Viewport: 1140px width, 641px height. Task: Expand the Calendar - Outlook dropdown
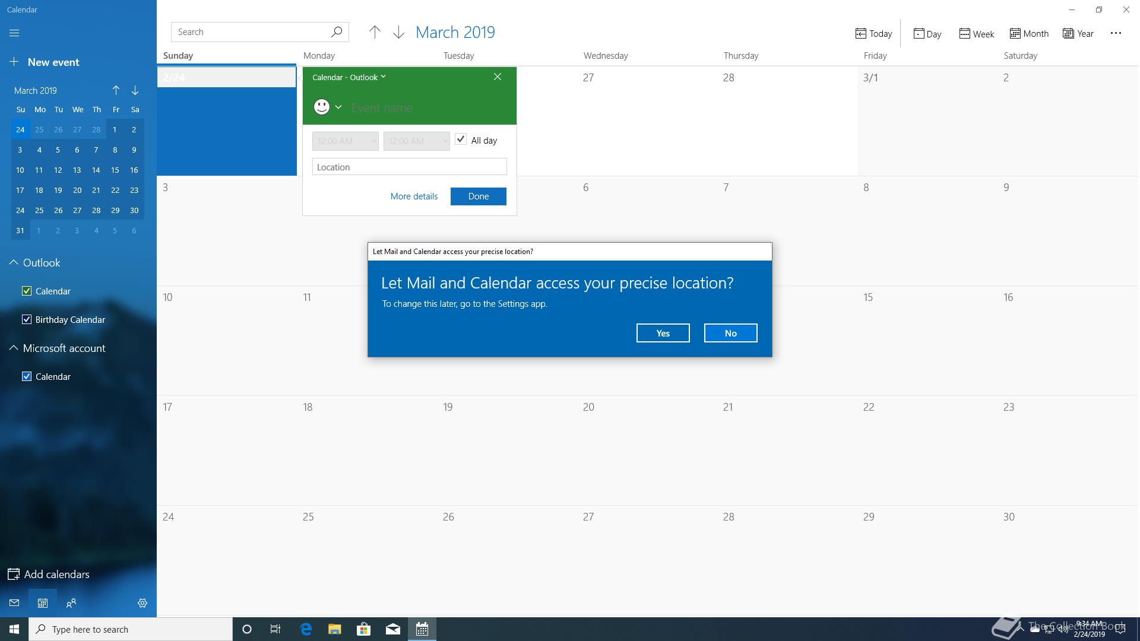point(349,77)
